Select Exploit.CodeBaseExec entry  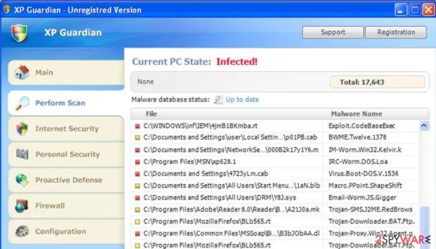point(362,126)
